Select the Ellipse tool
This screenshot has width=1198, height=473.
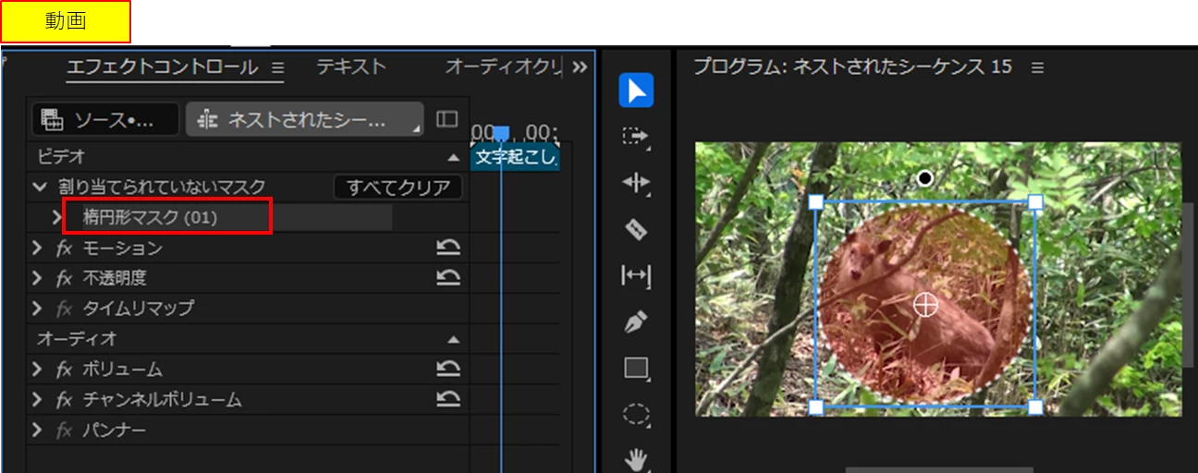coord(636,415)
